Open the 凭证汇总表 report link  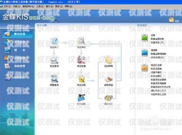pos(156,65)
